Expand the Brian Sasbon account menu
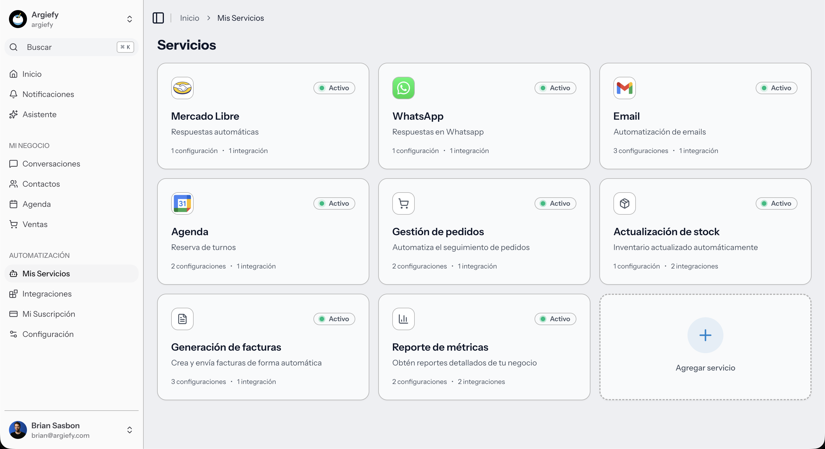Image resolution: width=825 pixels, height=449 pixels. [129, 430]
